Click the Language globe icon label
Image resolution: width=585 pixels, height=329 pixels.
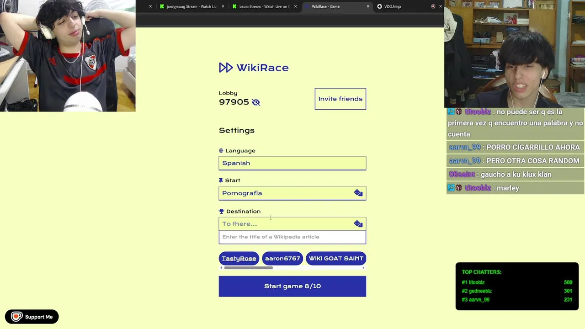[221, 151]
